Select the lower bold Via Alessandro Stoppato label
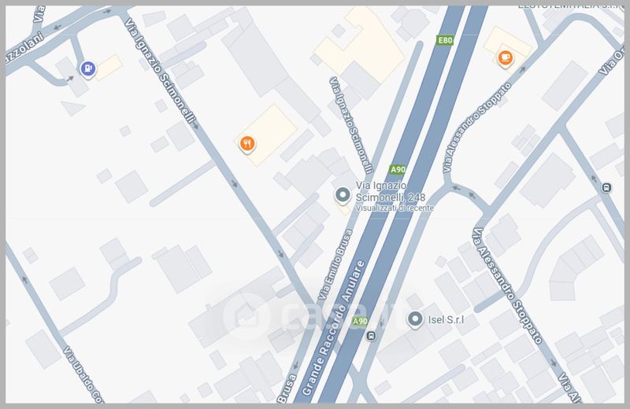Viewport: 630px width, 409px height. tap(507, 286)
